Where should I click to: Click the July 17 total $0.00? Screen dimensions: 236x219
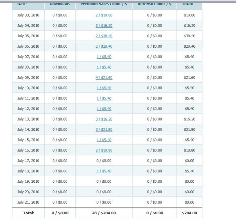point(189,161)
